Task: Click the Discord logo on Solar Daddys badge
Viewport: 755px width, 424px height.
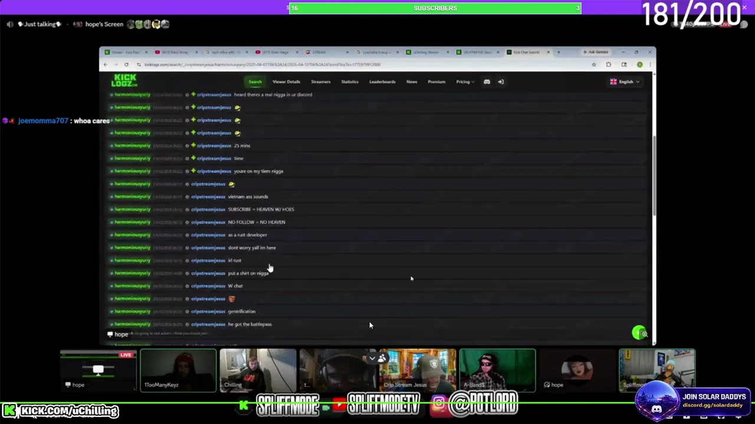Action: [x=656, y=408]
